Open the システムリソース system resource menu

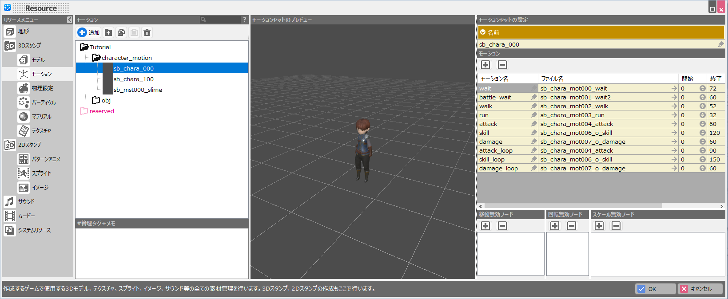tap(34, 230)
